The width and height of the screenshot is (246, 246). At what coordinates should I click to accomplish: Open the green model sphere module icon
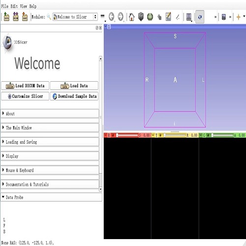pyautogui.click(x=150, y=17)
